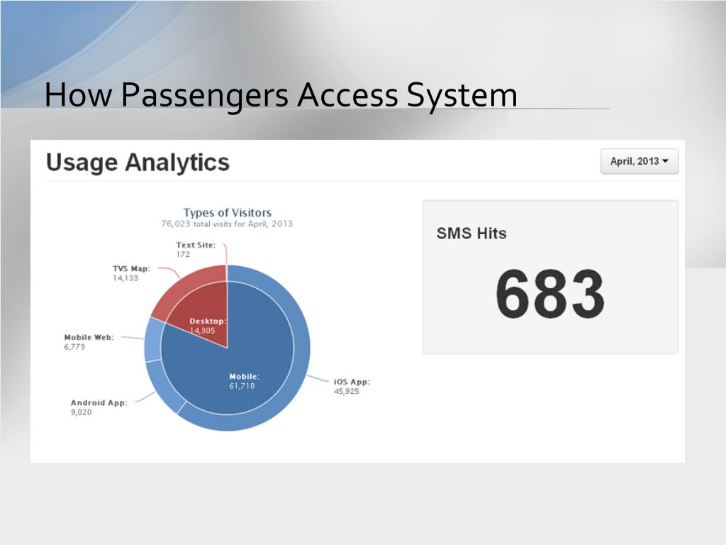Click the TVS Map 14,133 label

coord(131,273)
